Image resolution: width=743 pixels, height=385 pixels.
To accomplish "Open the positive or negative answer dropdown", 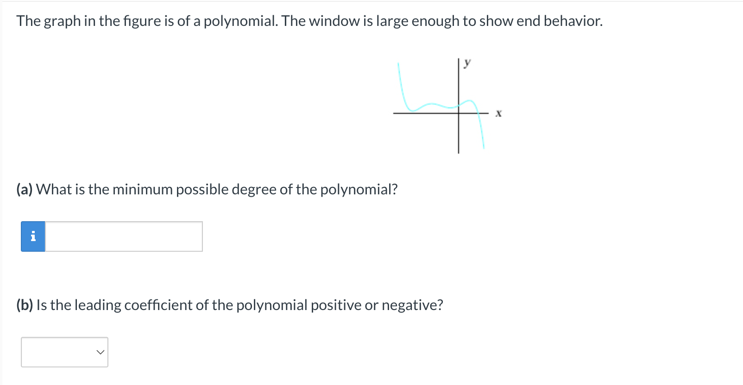I will tap(64, 352).
